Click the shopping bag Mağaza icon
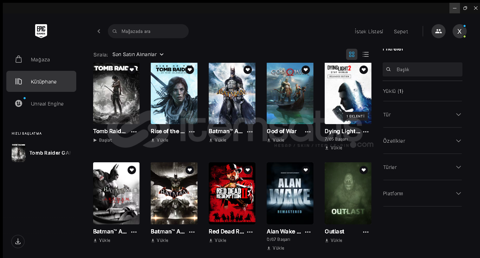Screen dimensions: 480x258 pyautogui.click(x=19, y=59)
